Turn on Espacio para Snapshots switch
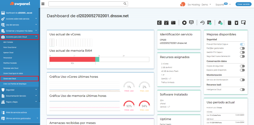This screenshot has height=125, width=254. 242,70
